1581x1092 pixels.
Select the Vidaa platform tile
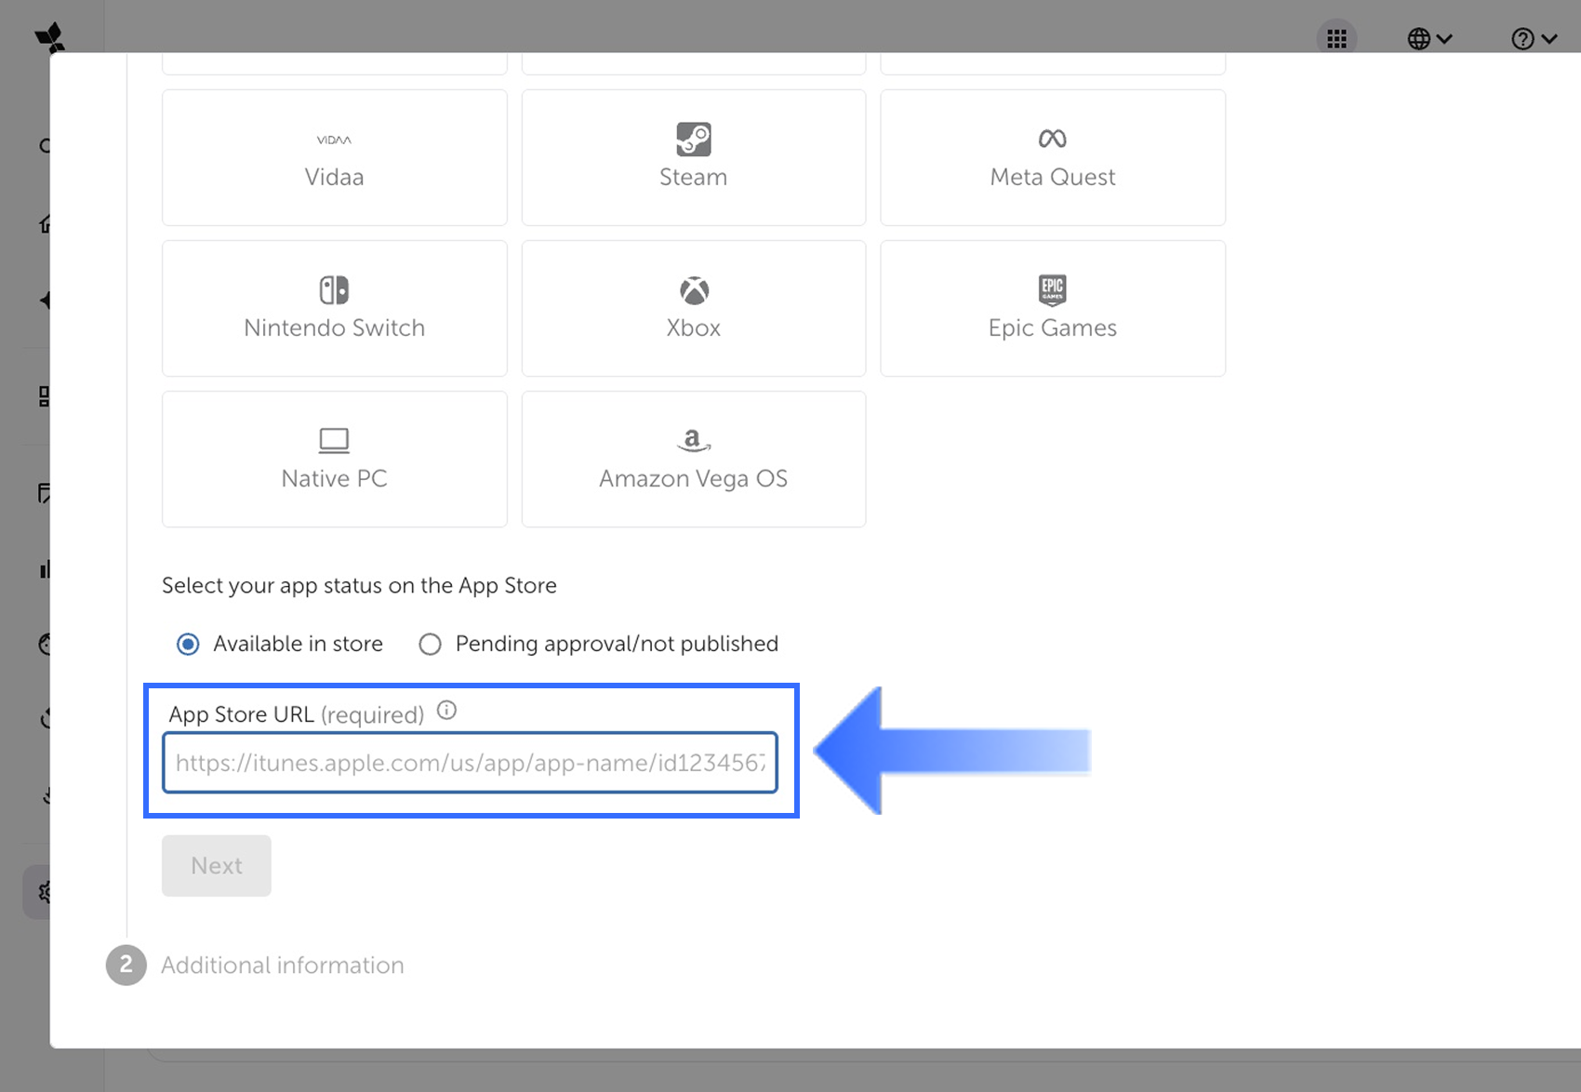pyautogui.click(x=334, y=157)
